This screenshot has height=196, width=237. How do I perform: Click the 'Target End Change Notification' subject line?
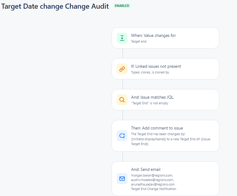[154, 189]
